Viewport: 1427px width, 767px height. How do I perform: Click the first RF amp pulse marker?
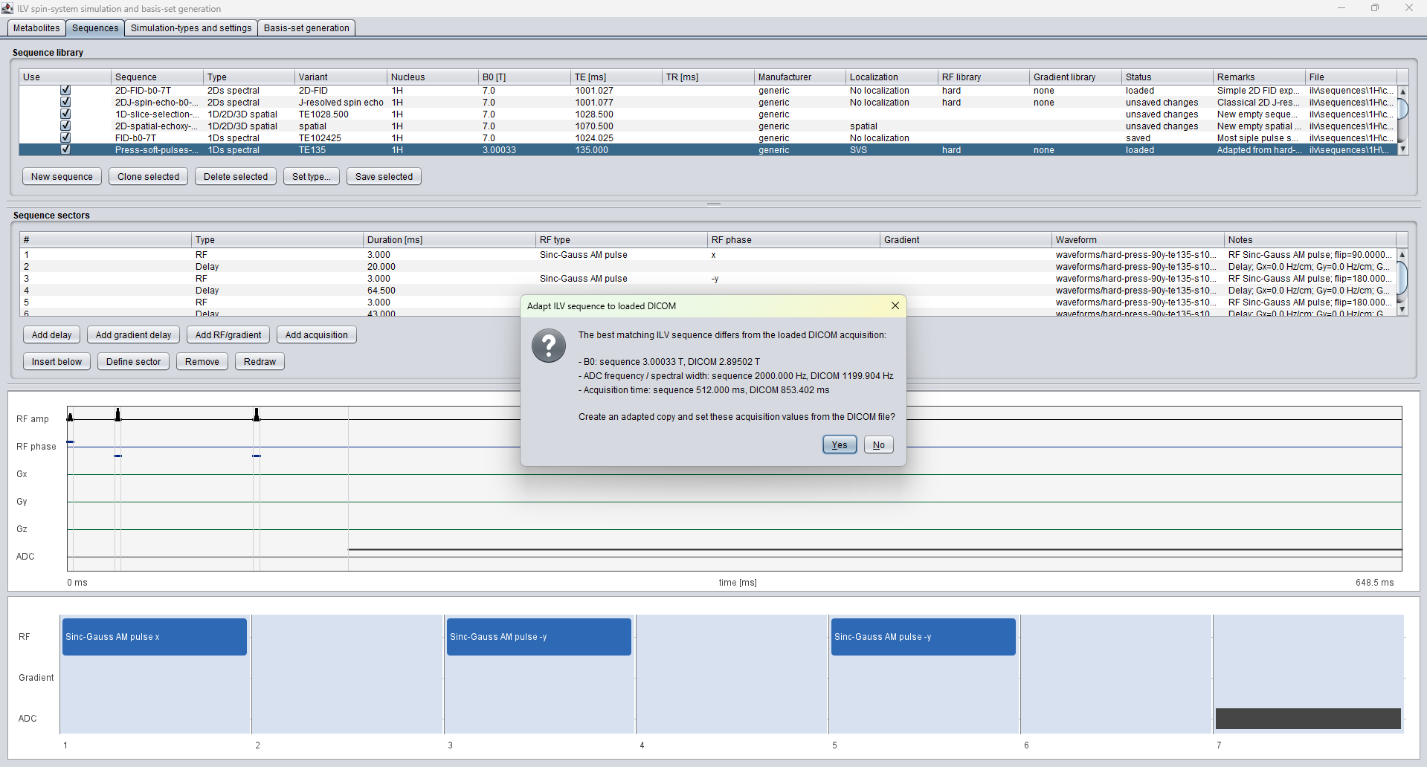pyautogui.click(x=70, y=416)
